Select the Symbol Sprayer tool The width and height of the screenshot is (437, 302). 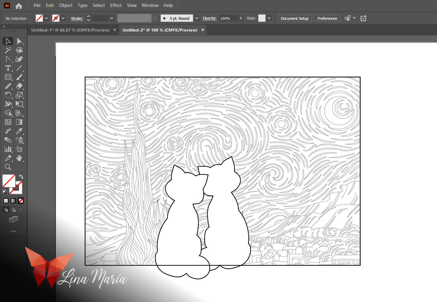click(x=19, y=140)
